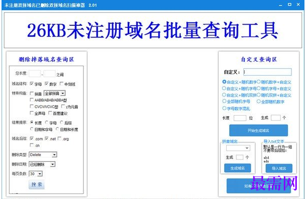
Task: Check the AABB/ABAB/ABBA型 option
Action: [x=31, y=100]
